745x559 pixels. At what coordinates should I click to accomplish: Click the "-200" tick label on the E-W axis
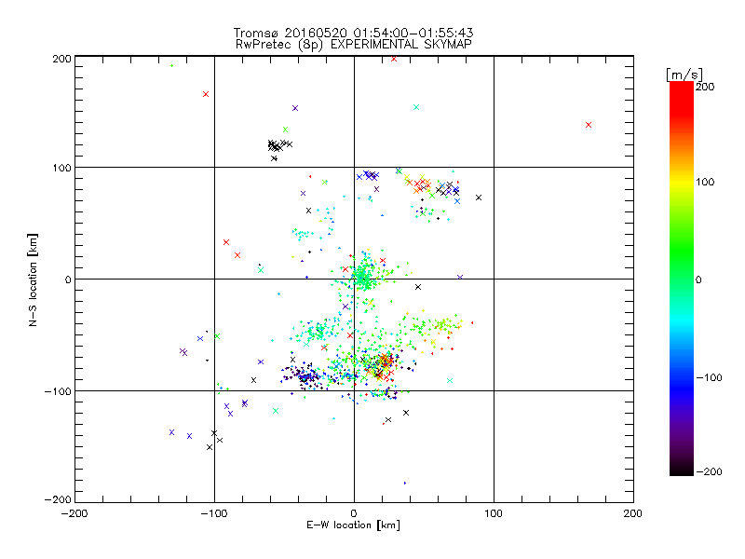[74, 513]
